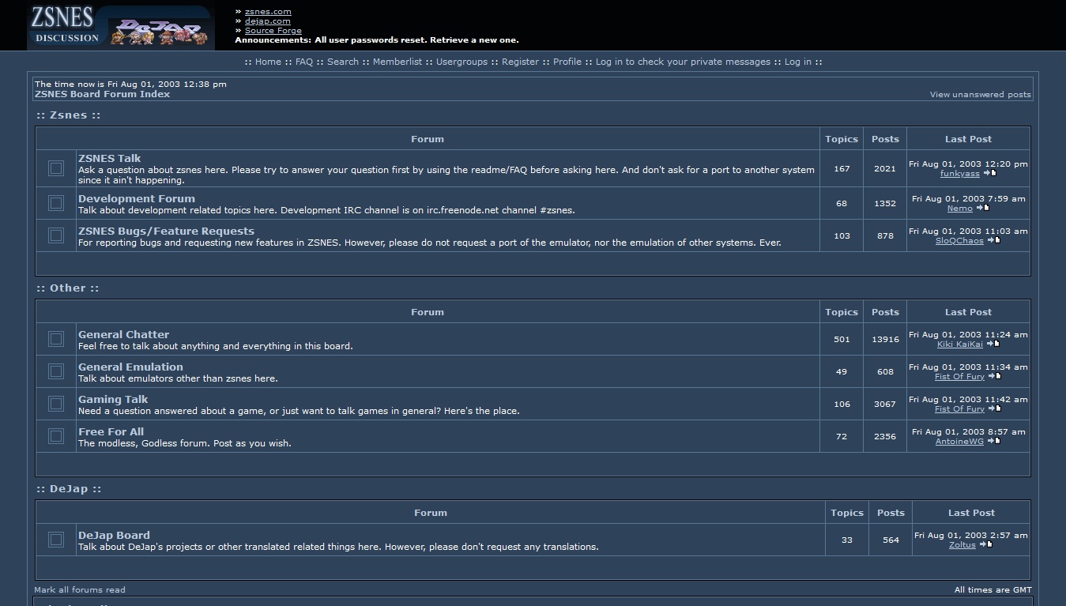View latest post icon next to funkyass
This screenshot has width=1066, height=606.
click(x=989, y=173)
